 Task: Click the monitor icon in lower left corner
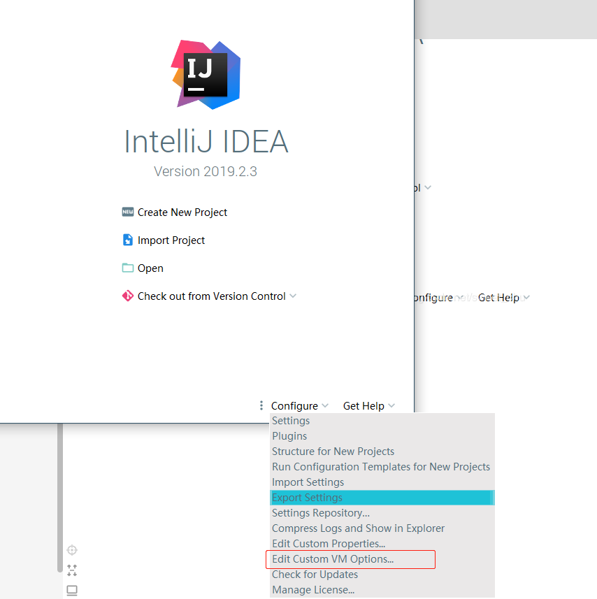pyautogui.click(x=71, y=591)
